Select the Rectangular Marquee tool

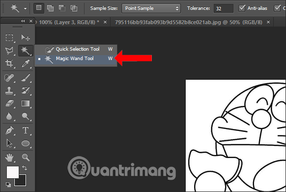[9, 37]
